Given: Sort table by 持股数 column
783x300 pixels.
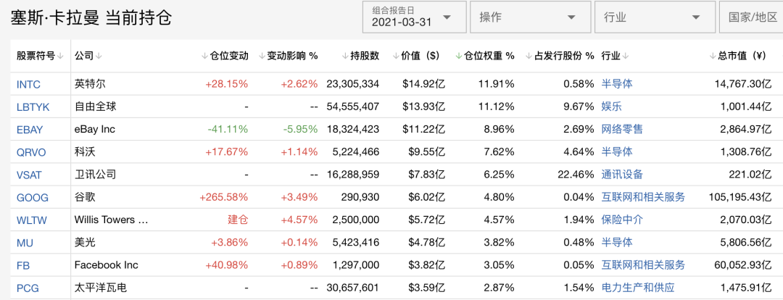Looking at the screenshot, I should coord(360,56).
